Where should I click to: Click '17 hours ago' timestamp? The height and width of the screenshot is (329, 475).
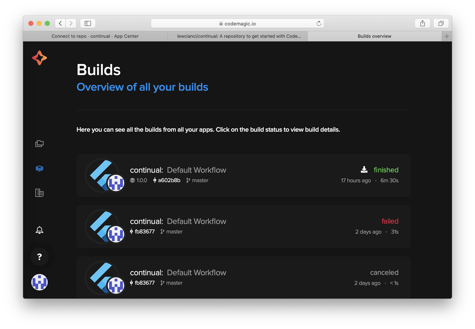click(356, 181)
